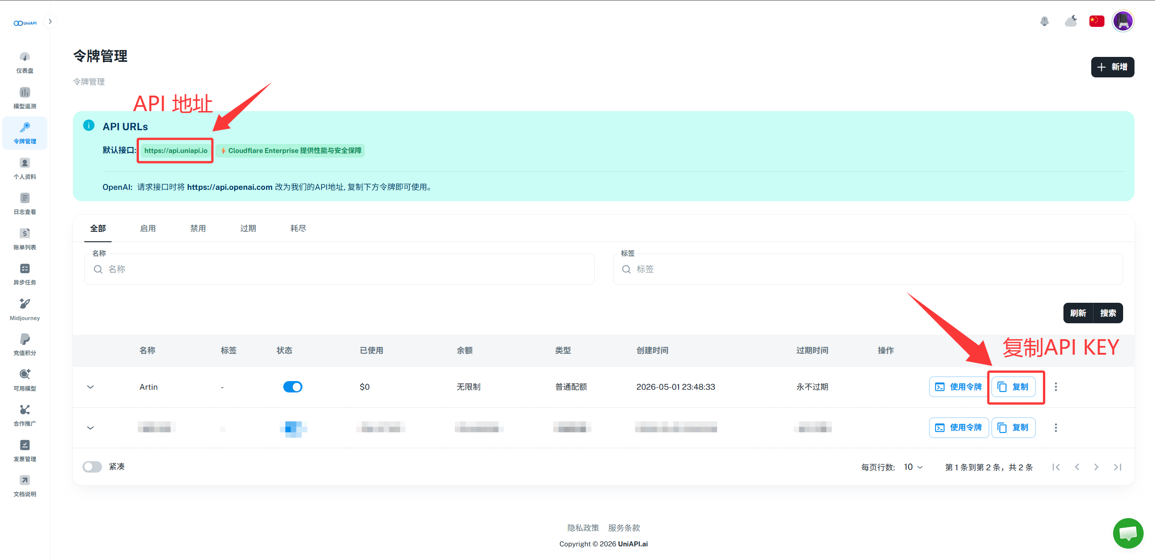Click the 2026-05-01 23:48:33 creation time cell
The image size is (1155, 560).
(675, 387)
